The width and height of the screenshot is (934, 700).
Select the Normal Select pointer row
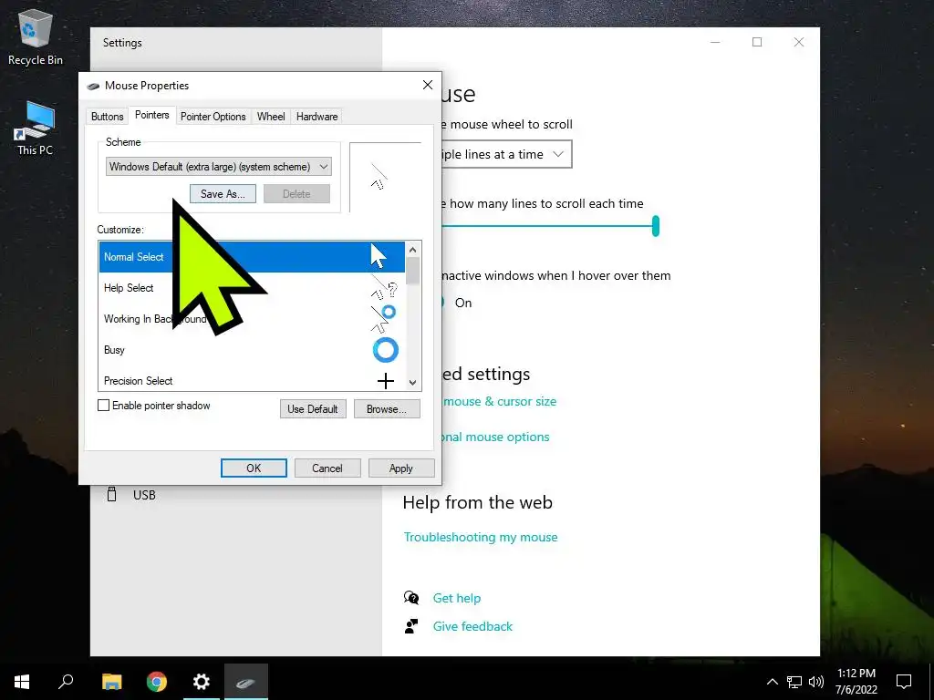click(x=252, y=256)
